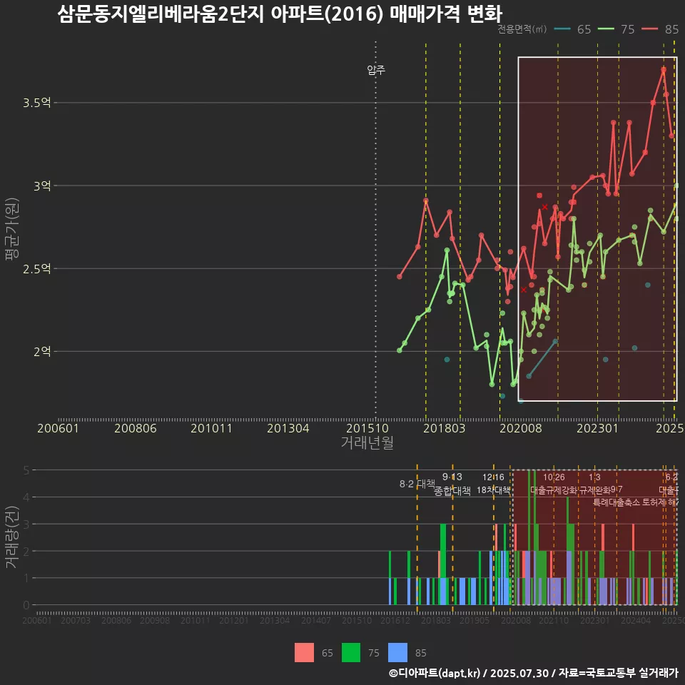The image size is (685, 685).
Task: Click the first red 85 line data point
Action: point(400,277)
